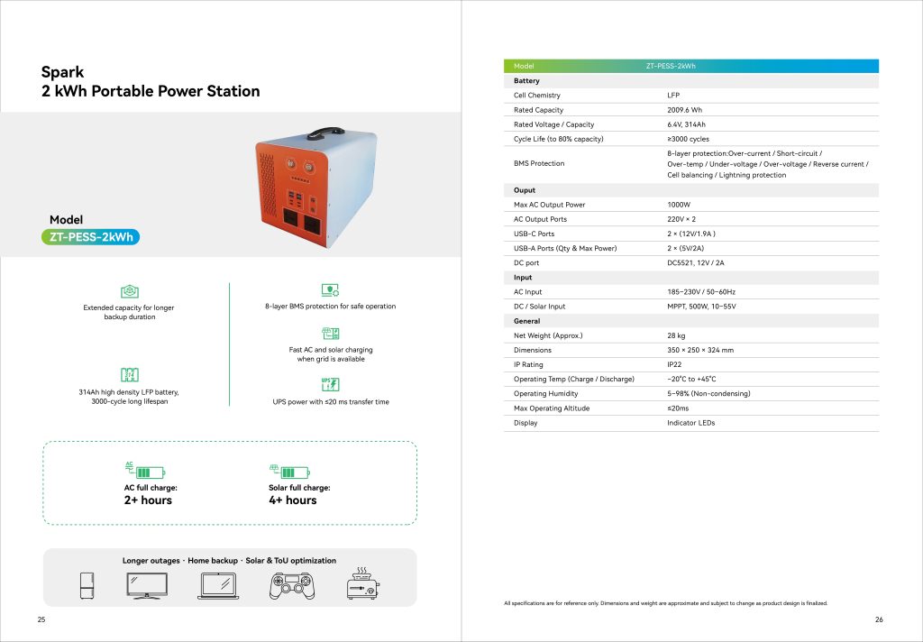This screenshot has height=642, width=923.
Task: Select the AC full charge battery icon
Action: tap(144, 471)
